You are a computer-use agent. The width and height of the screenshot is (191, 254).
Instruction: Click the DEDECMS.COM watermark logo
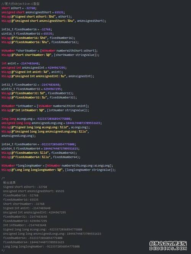168,246
